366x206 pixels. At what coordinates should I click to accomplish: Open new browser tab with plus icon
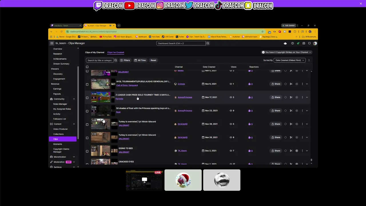119,25
